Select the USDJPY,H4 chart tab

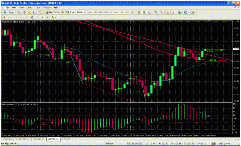tap(54, 139)
